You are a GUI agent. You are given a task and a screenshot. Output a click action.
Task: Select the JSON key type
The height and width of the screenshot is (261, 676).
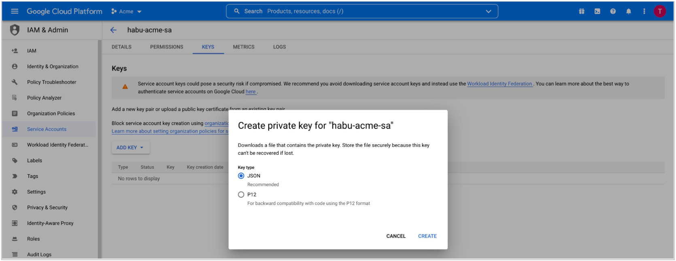point(241,176)
